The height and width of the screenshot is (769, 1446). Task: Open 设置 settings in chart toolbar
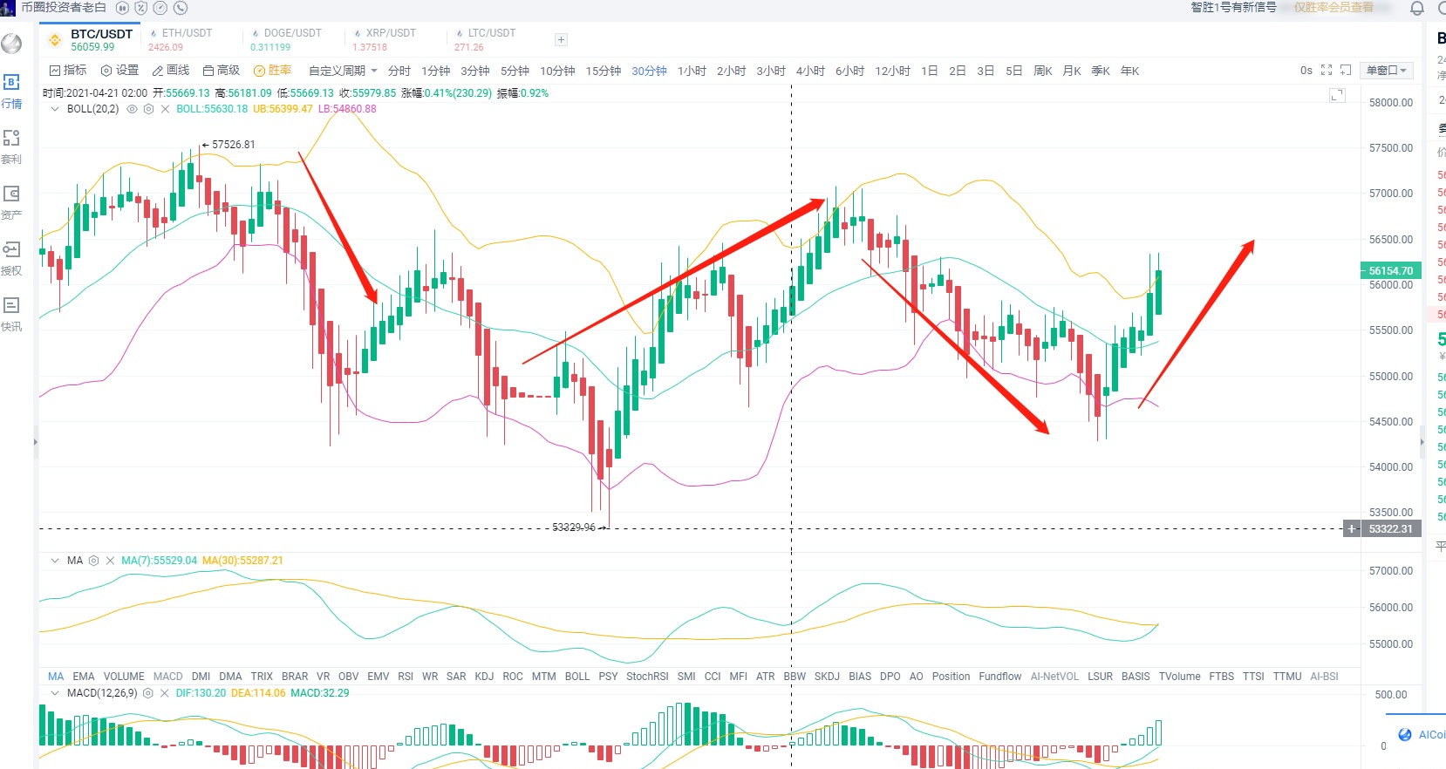pyautogui.click(x=119, y=71)
